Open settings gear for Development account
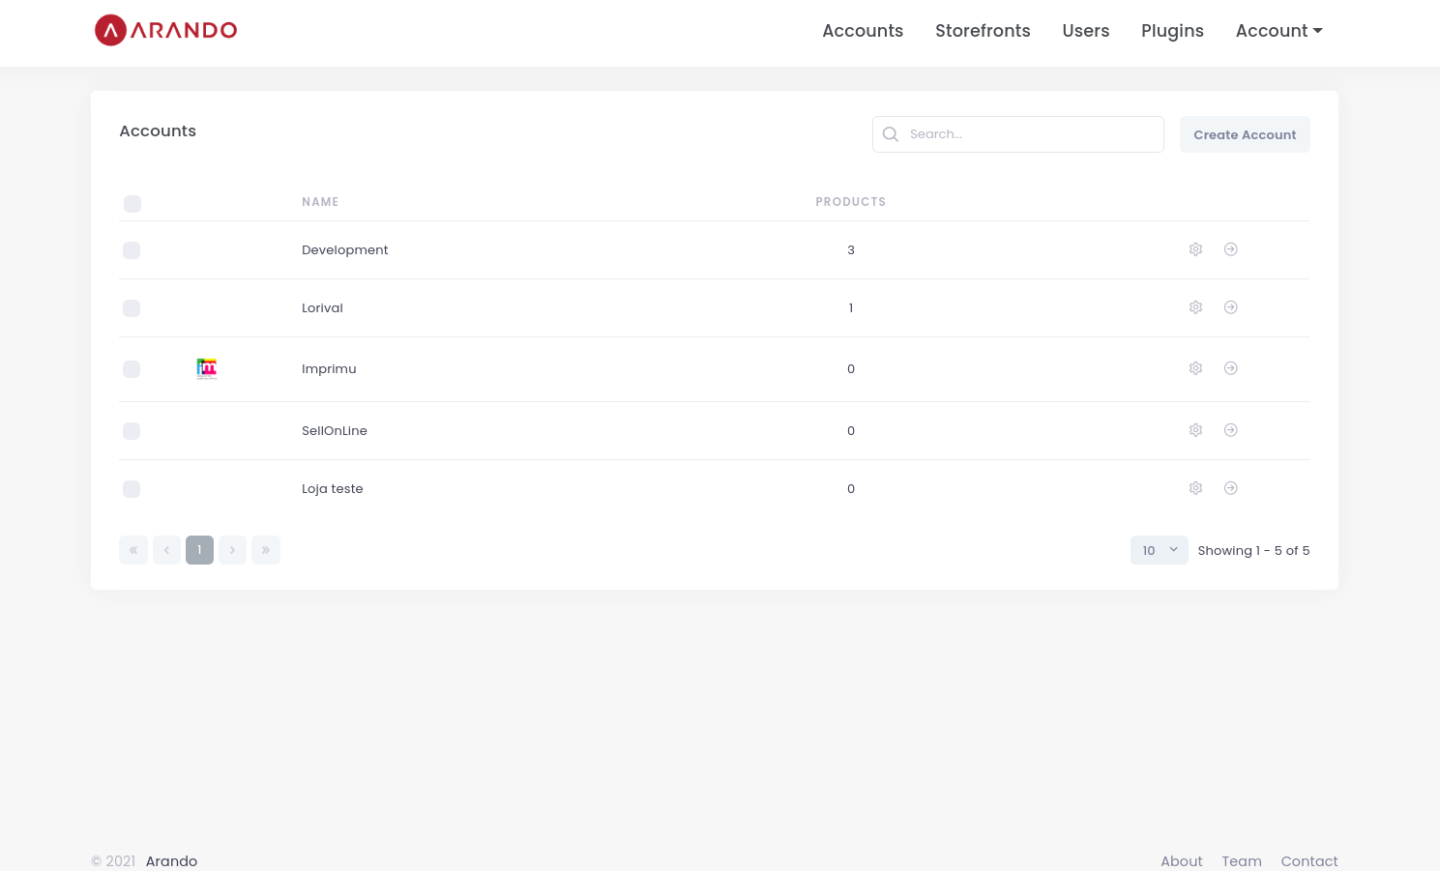This screenshot has height=871, width=1440. [x=1195, y=249]
